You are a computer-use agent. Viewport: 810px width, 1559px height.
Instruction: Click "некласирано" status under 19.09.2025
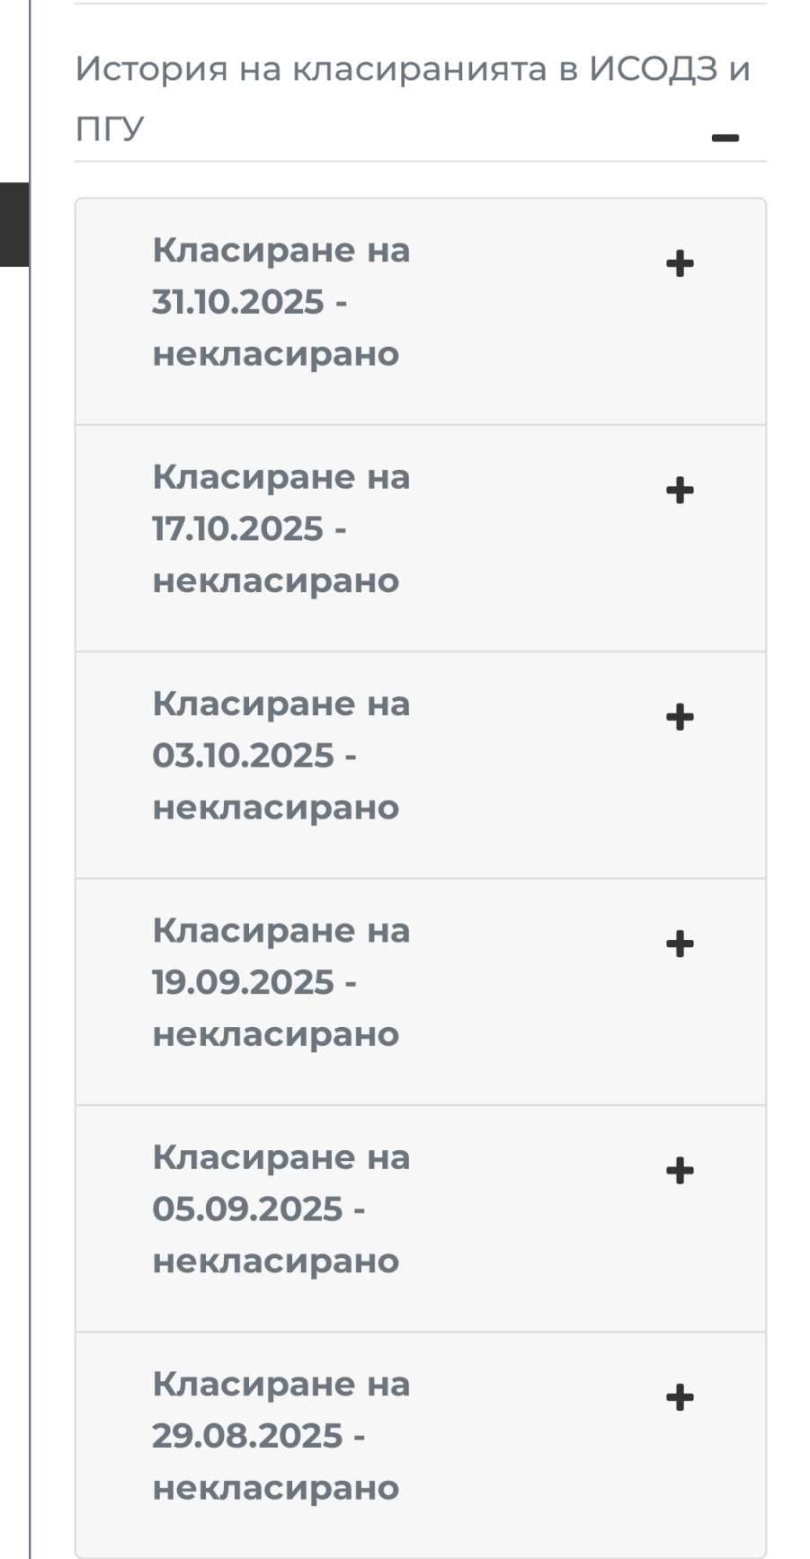[x=275, y=1034]
